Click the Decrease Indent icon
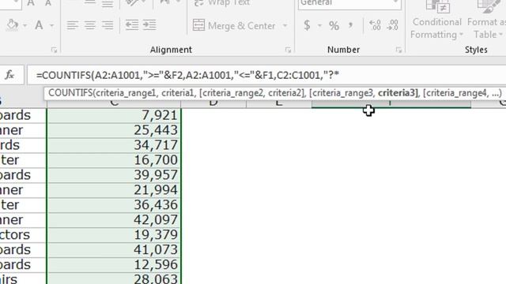This screenshot has height=284, width=506. (132, 25)
